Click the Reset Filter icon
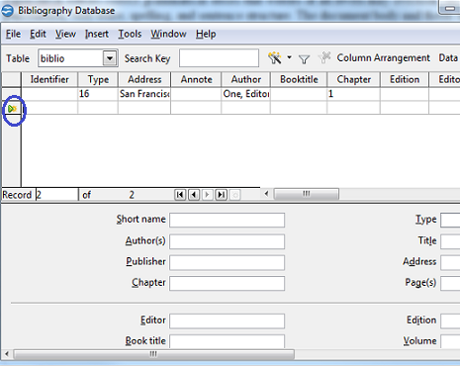Screen dimensions: 460x366 pos(324,57)
